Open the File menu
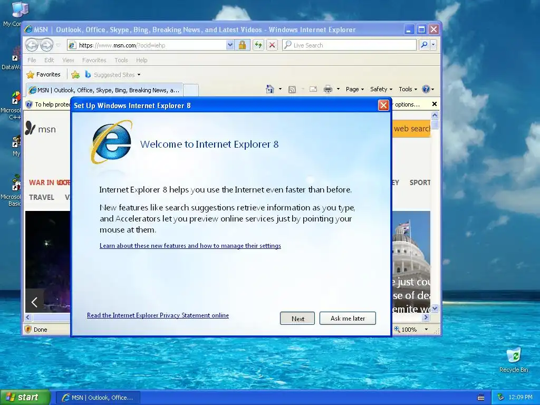Viewport: 540px width, 405px height. (32, 60)
